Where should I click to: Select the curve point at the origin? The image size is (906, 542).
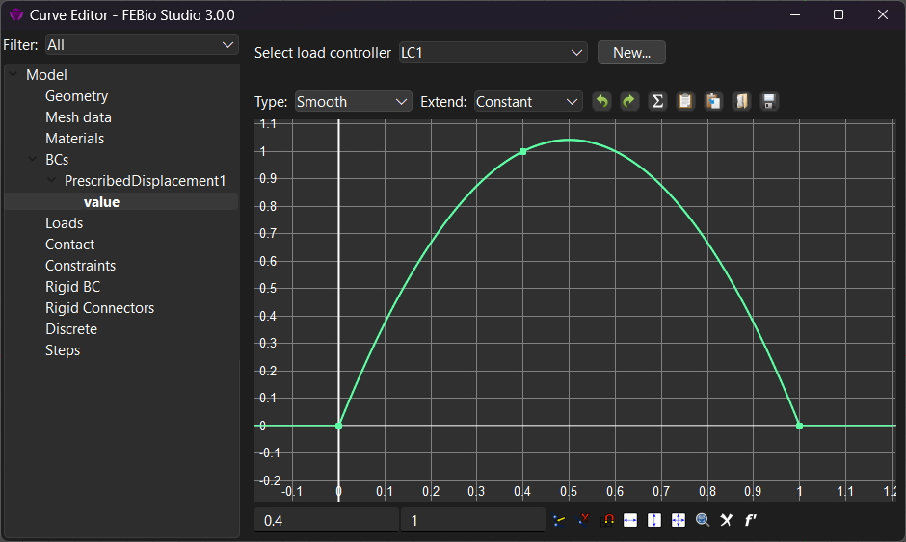(338, 426)
